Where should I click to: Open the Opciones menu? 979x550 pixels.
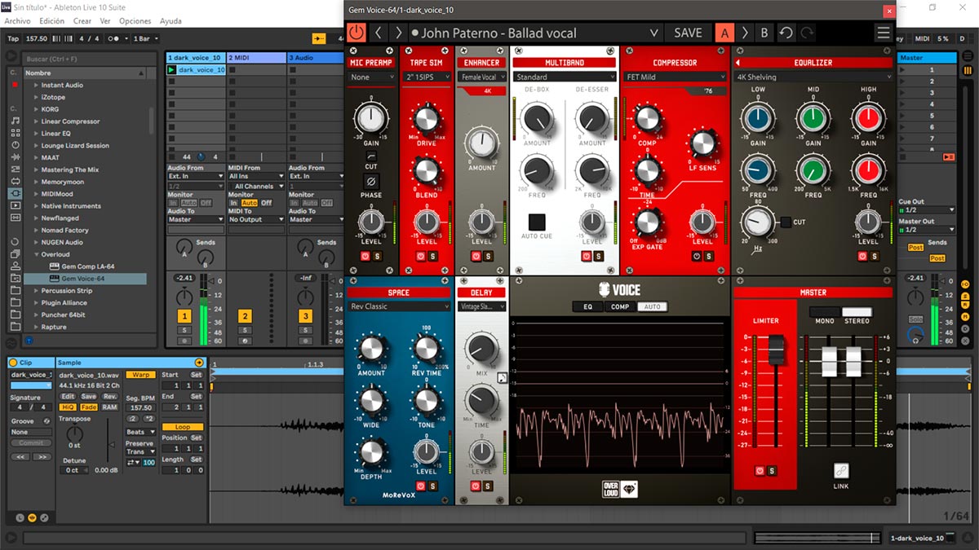click(135, 21)
